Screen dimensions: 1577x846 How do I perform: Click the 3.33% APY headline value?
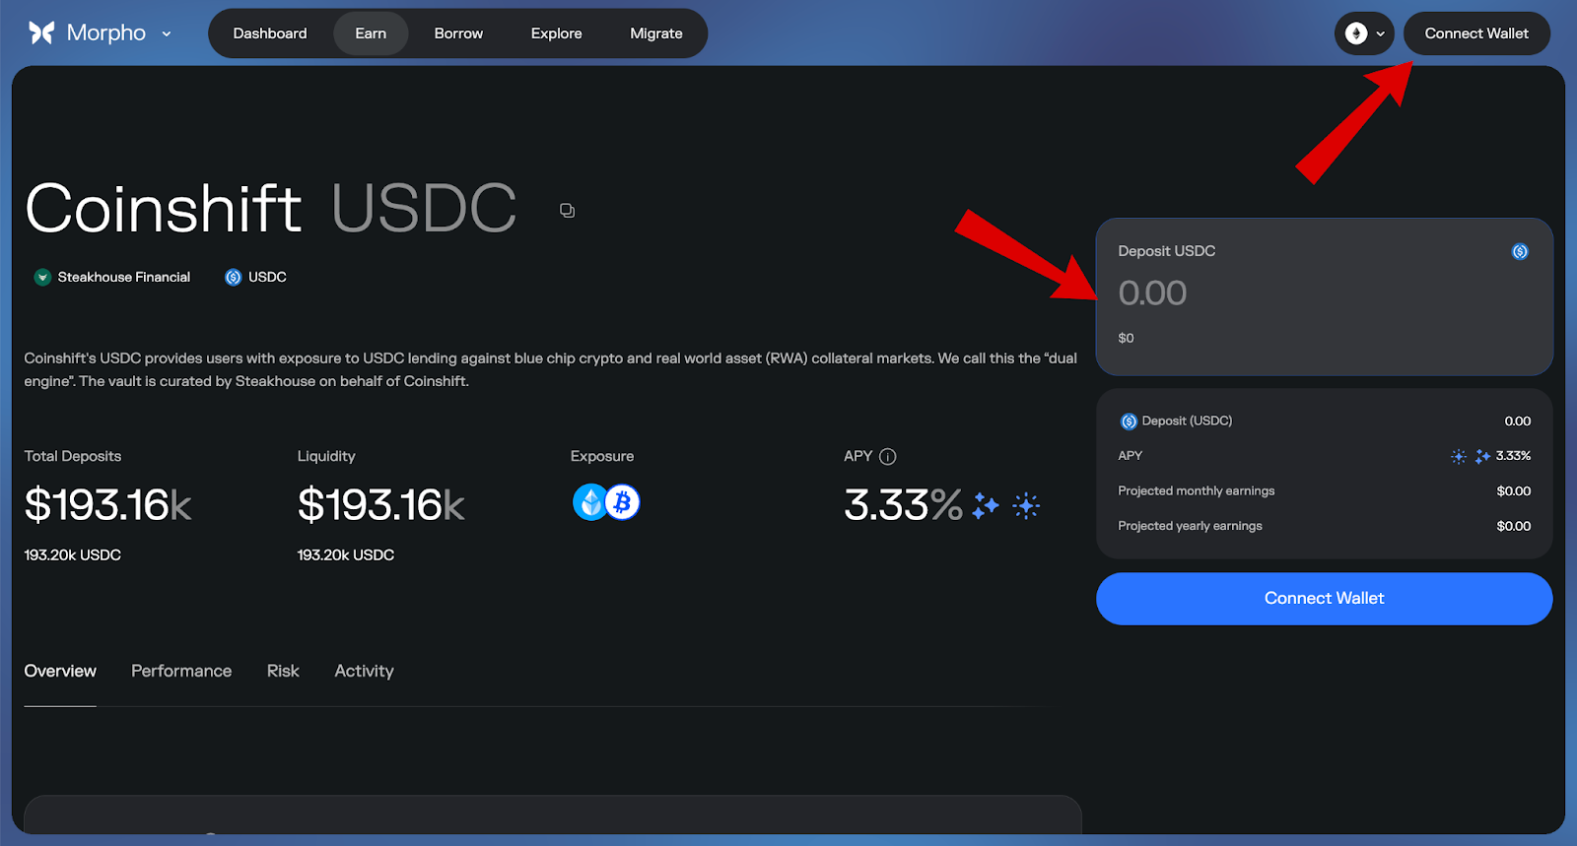[903, 505]
